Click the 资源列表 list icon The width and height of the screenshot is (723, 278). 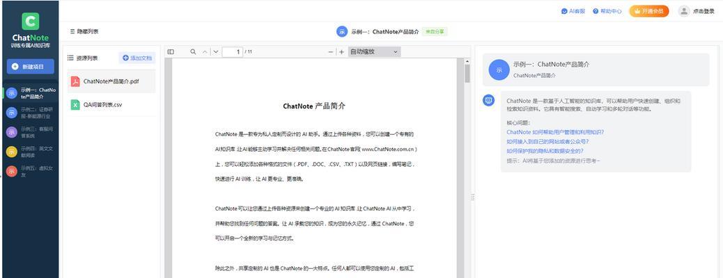70,58
